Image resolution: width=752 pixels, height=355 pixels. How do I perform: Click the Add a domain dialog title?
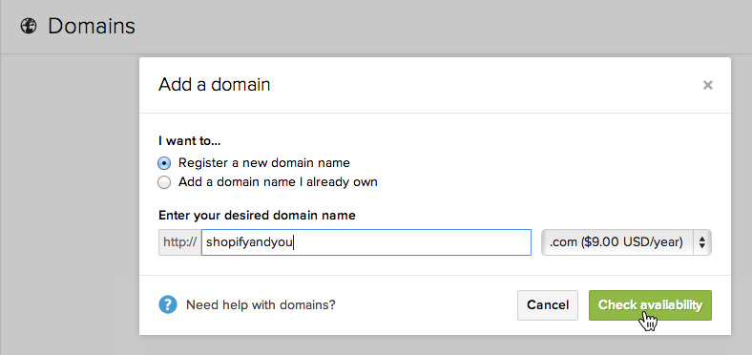215,85
